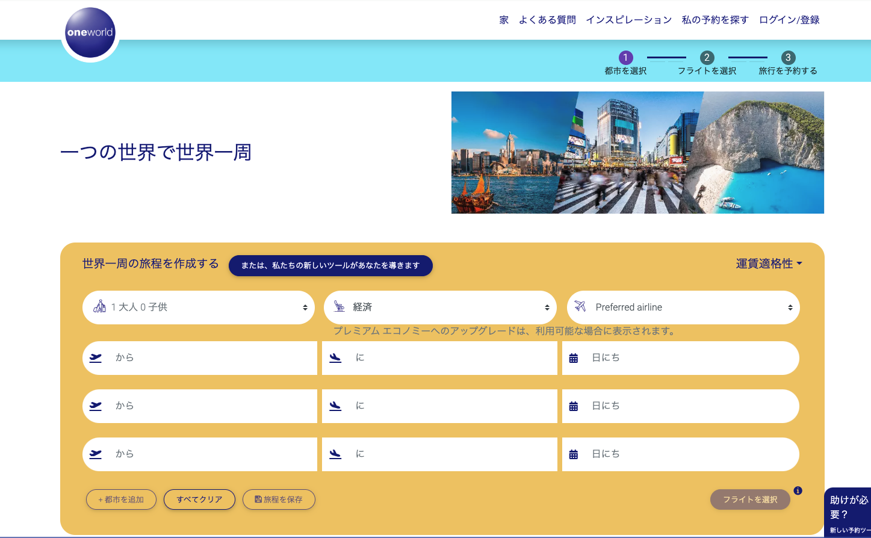
Task: Click calendar icon in first row
Action: pyautogui.click(x=574, y=358)
